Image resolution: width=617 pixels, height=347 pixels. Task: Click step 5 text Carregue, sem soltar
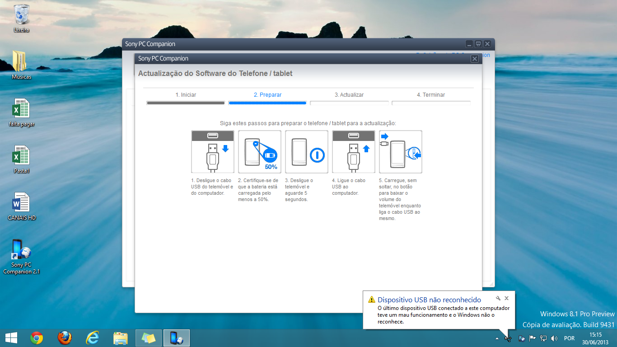(400, 199)
